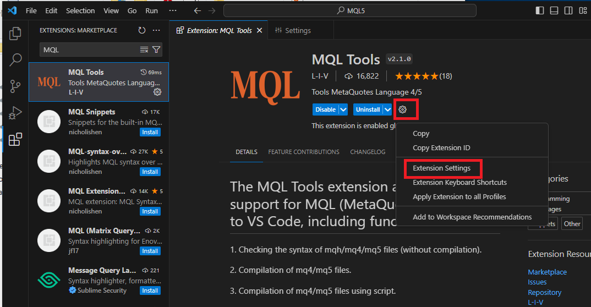
Task: Install MQL (Matrix Query) extension
Action: (x=150, y=251)
